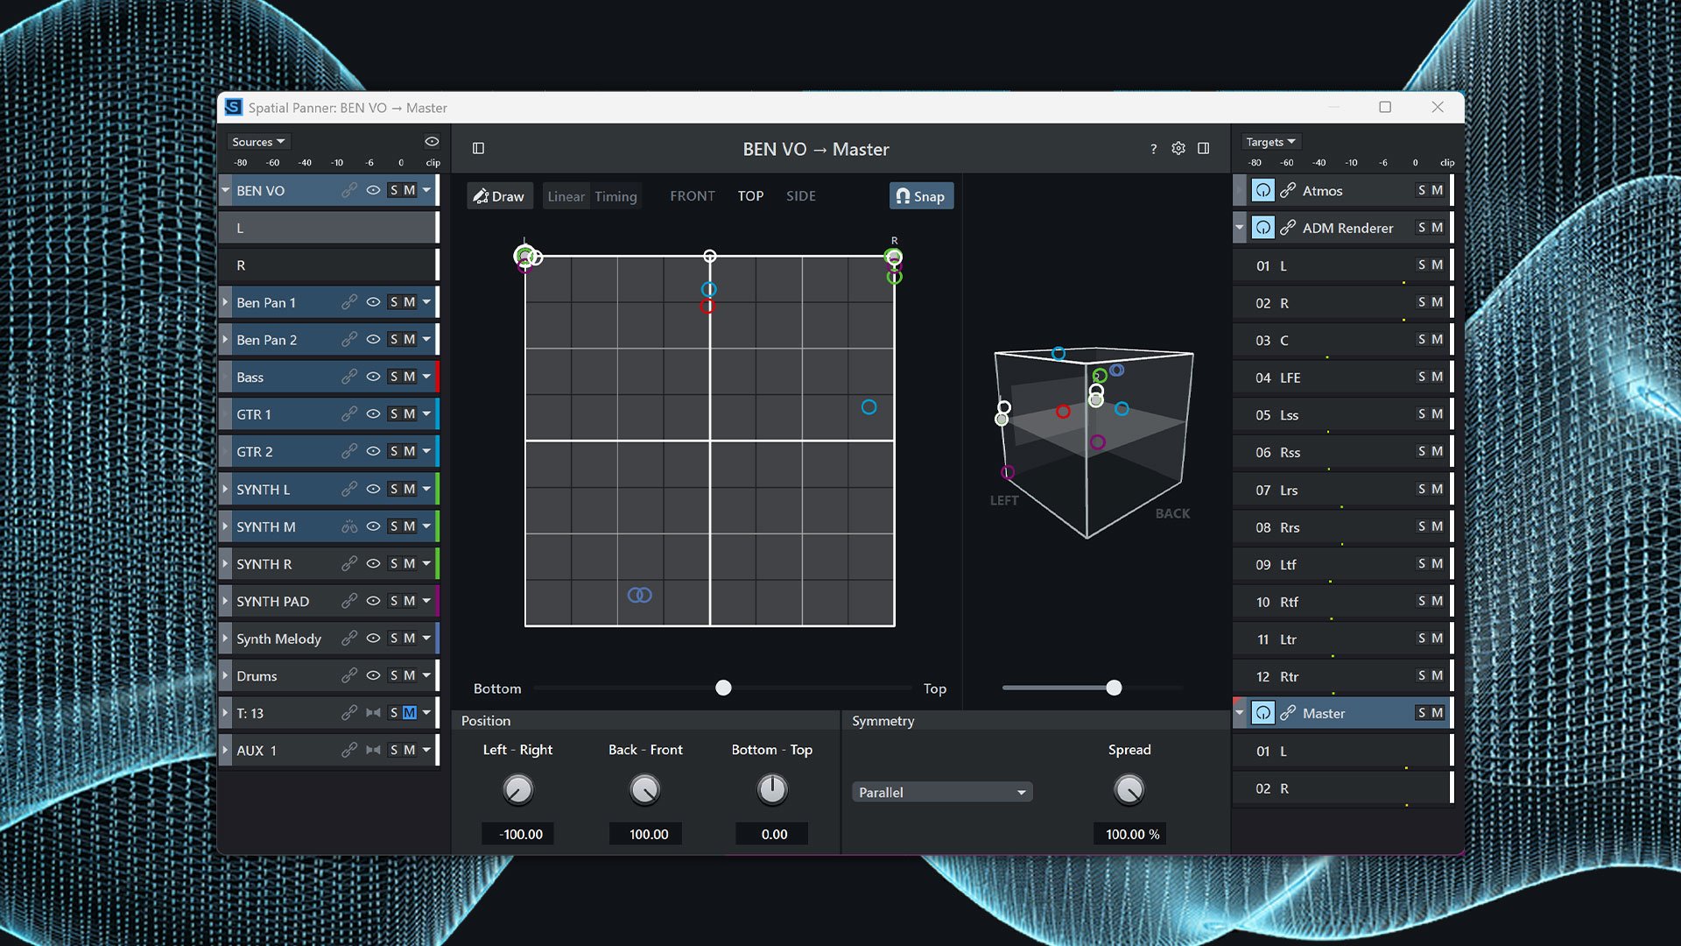Click the 3D view zoom slider handle
Viewport: 1681px width, 946px height.
click(1114, 688)
